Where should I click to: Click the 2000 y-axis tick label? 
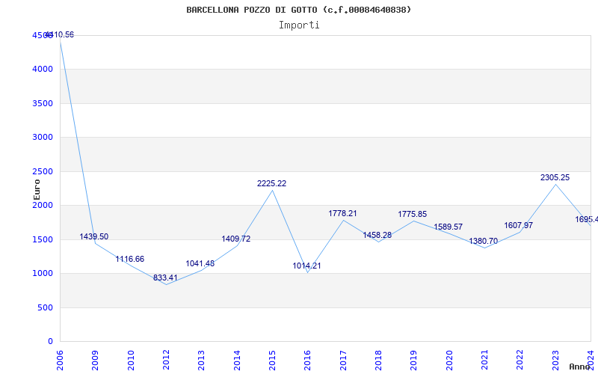43,205
